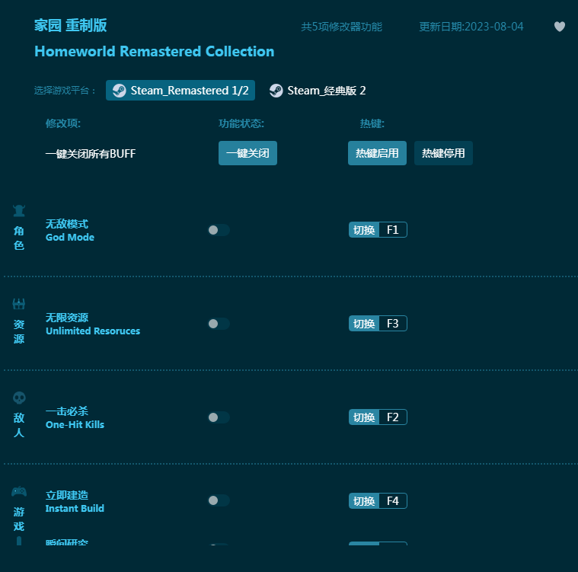Click the F4 hotkey field for Instant Build

pyautogui.click(x=392, y=501)
